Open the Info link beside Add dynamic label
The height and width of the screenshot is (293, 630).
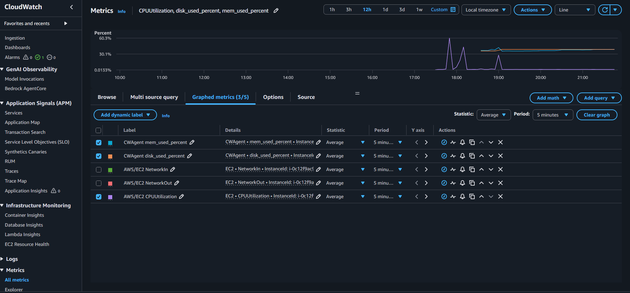click(x=166, y=116)
